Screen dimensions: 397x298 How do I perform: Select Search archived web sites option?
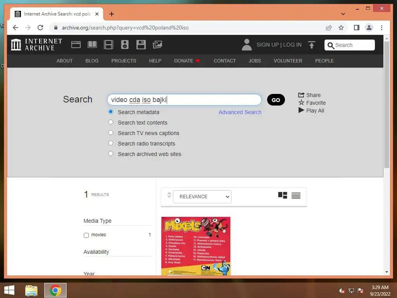[110, 153]
